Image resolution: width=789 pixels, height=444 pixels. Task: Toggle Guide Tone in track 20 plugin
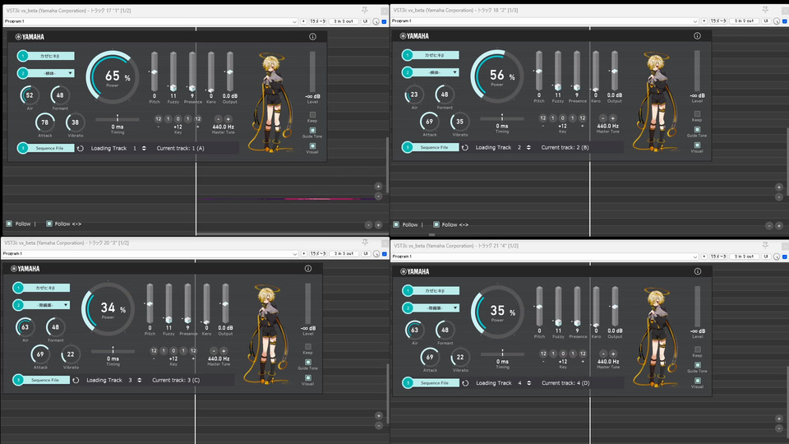coord(308,363)
